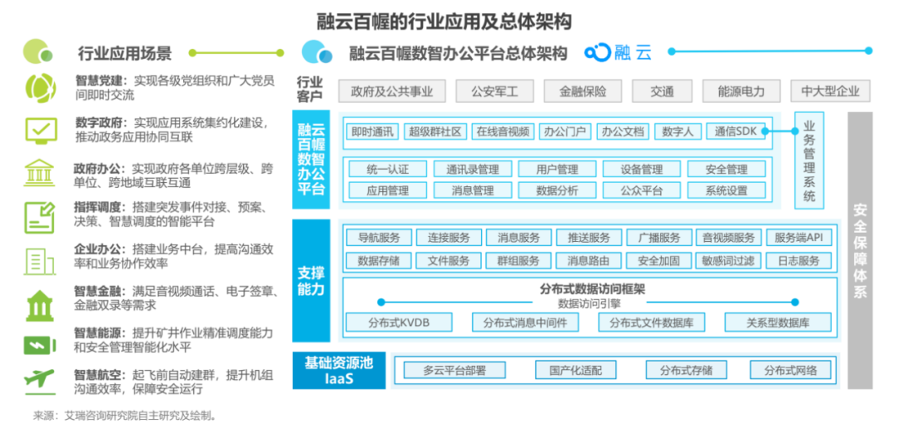This screenshot has width=899, height=424.
Task: Open the 业务管理系统 vertical box
Action: [x=809, y=160]
